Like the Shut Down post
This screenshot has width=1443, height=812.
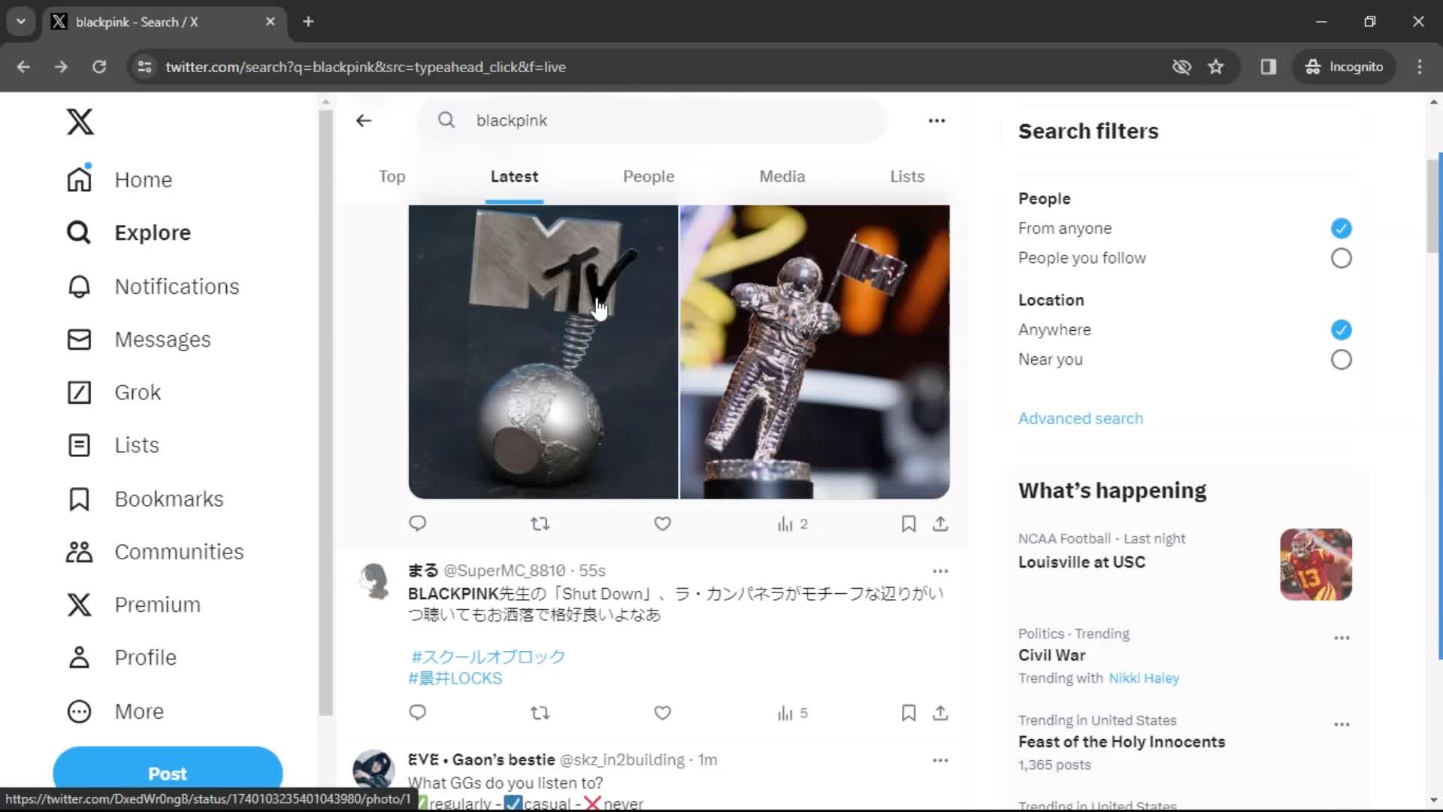point(662,713)
